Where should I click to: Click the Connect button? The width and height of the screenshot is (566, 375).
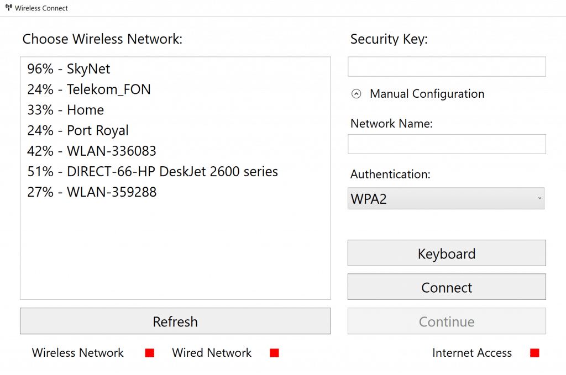click(x=447, y=287)
